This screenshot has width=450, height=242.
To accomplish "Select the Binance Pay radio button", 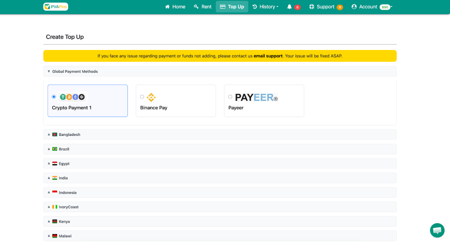I will (x=142, y=97).
